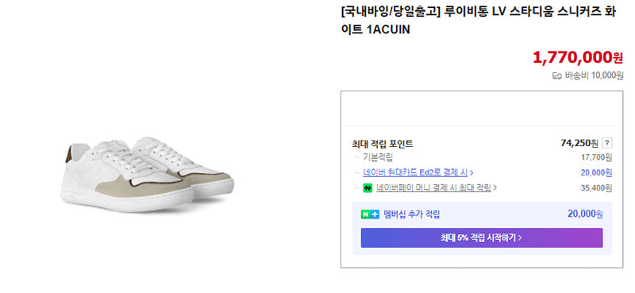This screenshot has height=293, width=635.
Task: Expand the chevron after 네이버 현대카드 Ed2로 결제 시
Action: 471,173
